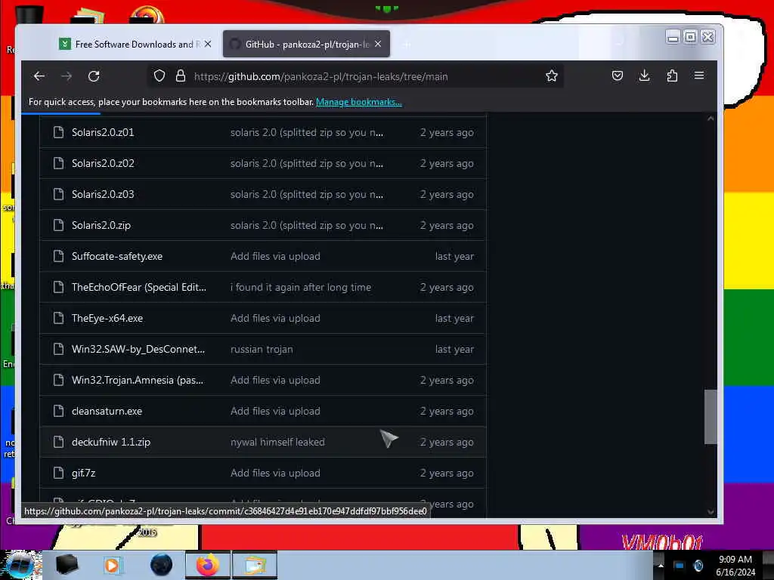774x580 pixels.
Task: Click the 'last year' timestamp for Win32.SAW-by_DesConnet
Action: tap(454, 349)
